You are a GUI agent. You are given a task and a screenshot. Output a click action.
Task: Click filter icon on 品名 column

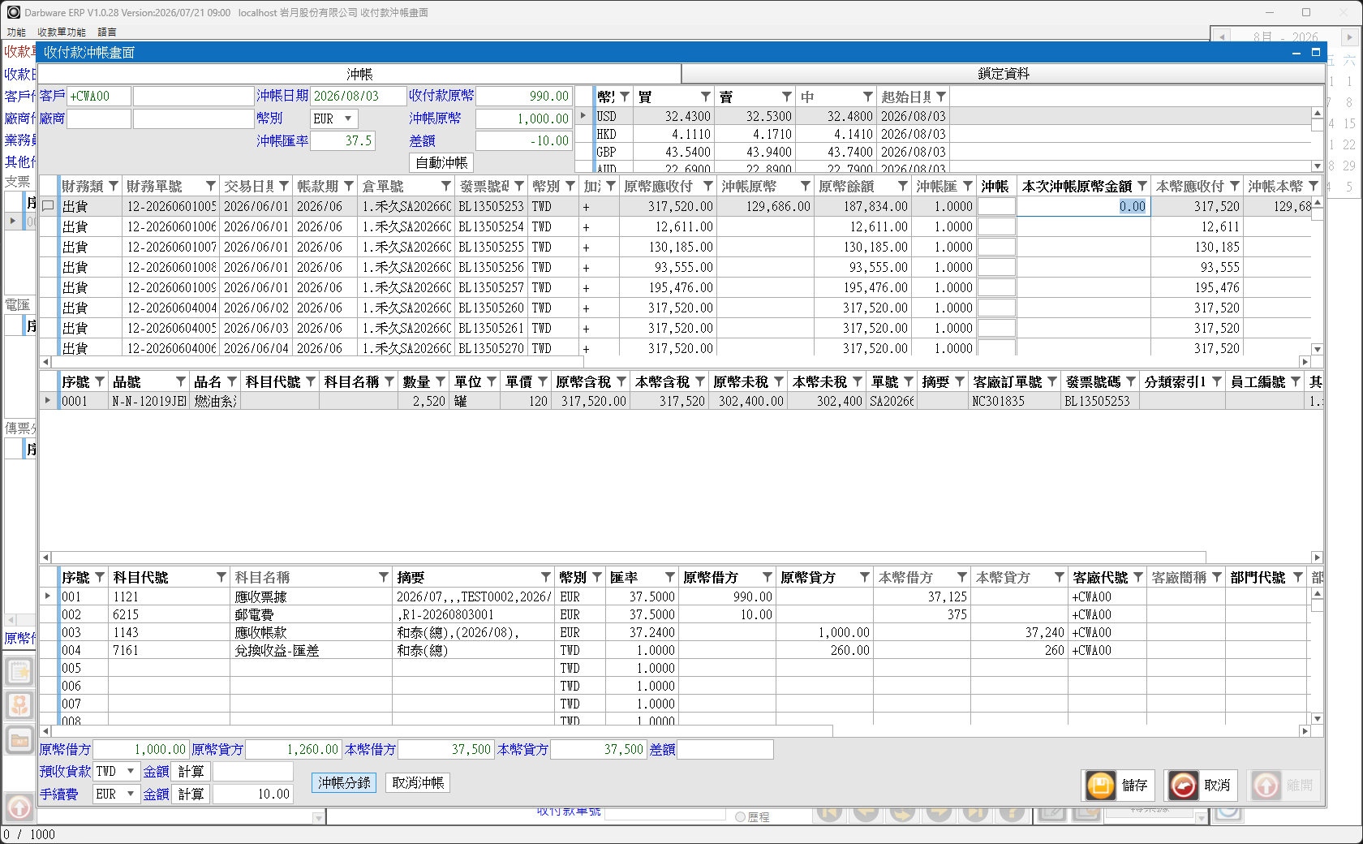coord(232,381)
